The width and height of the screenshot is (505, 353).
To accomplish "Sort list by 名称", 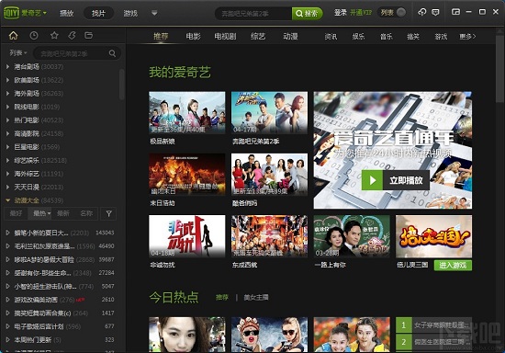I will [86, 213].
